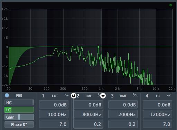Screen dimensions: 177x130
Task: Click the Phase 0° button
Action: (x=19, y=124)
